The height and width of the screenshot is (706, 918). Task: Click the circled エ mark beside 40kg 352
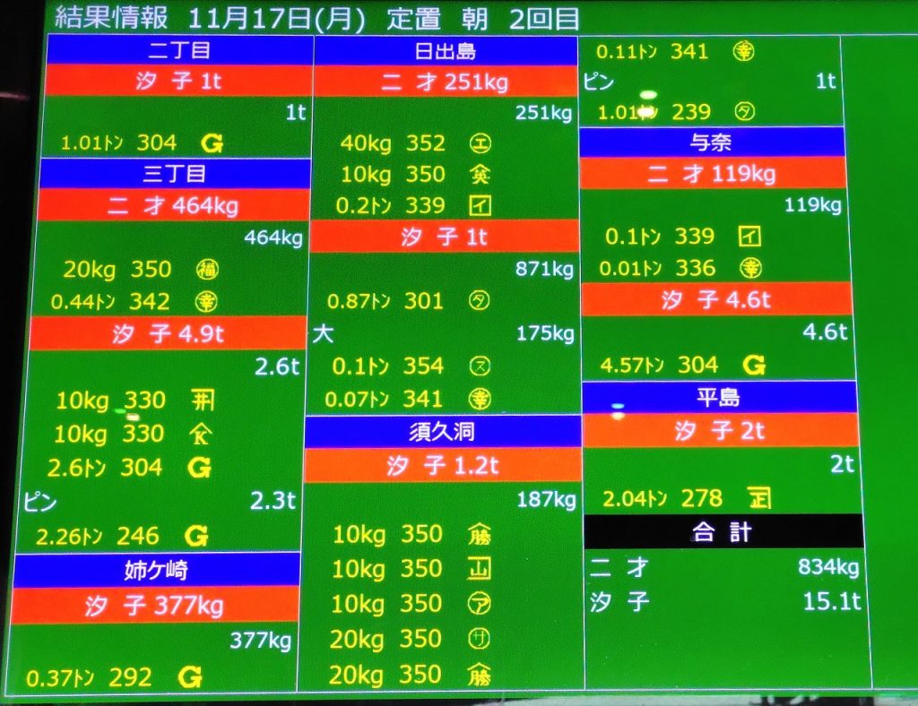click(x=481, y=142)
